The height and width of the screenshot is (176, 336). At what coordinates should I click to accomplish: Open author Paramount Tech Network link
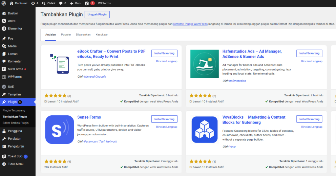[x=100, y=142]
